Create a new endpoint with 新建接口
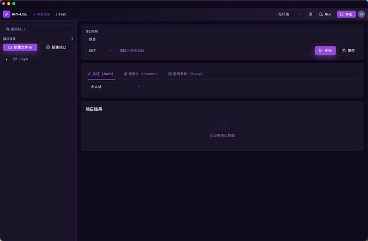The width and height of the screenshot is (368, 241). tap(57, 47)
